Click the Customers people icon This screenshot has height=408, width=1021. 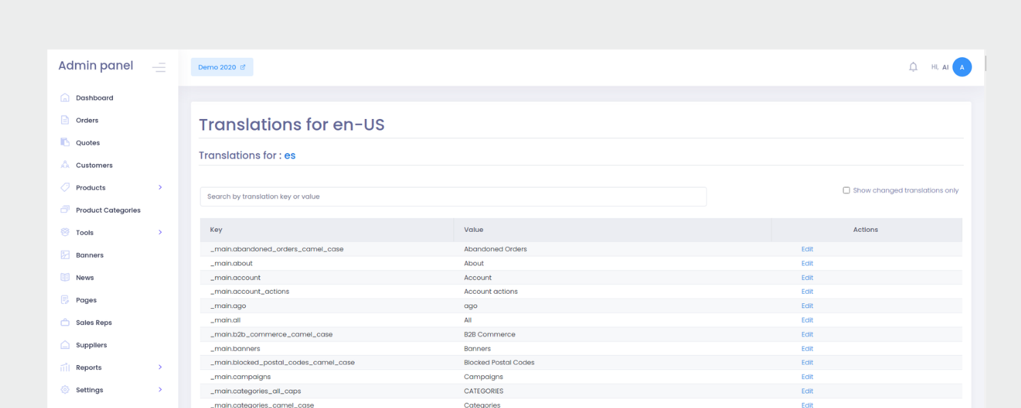[x=65, y=165]
